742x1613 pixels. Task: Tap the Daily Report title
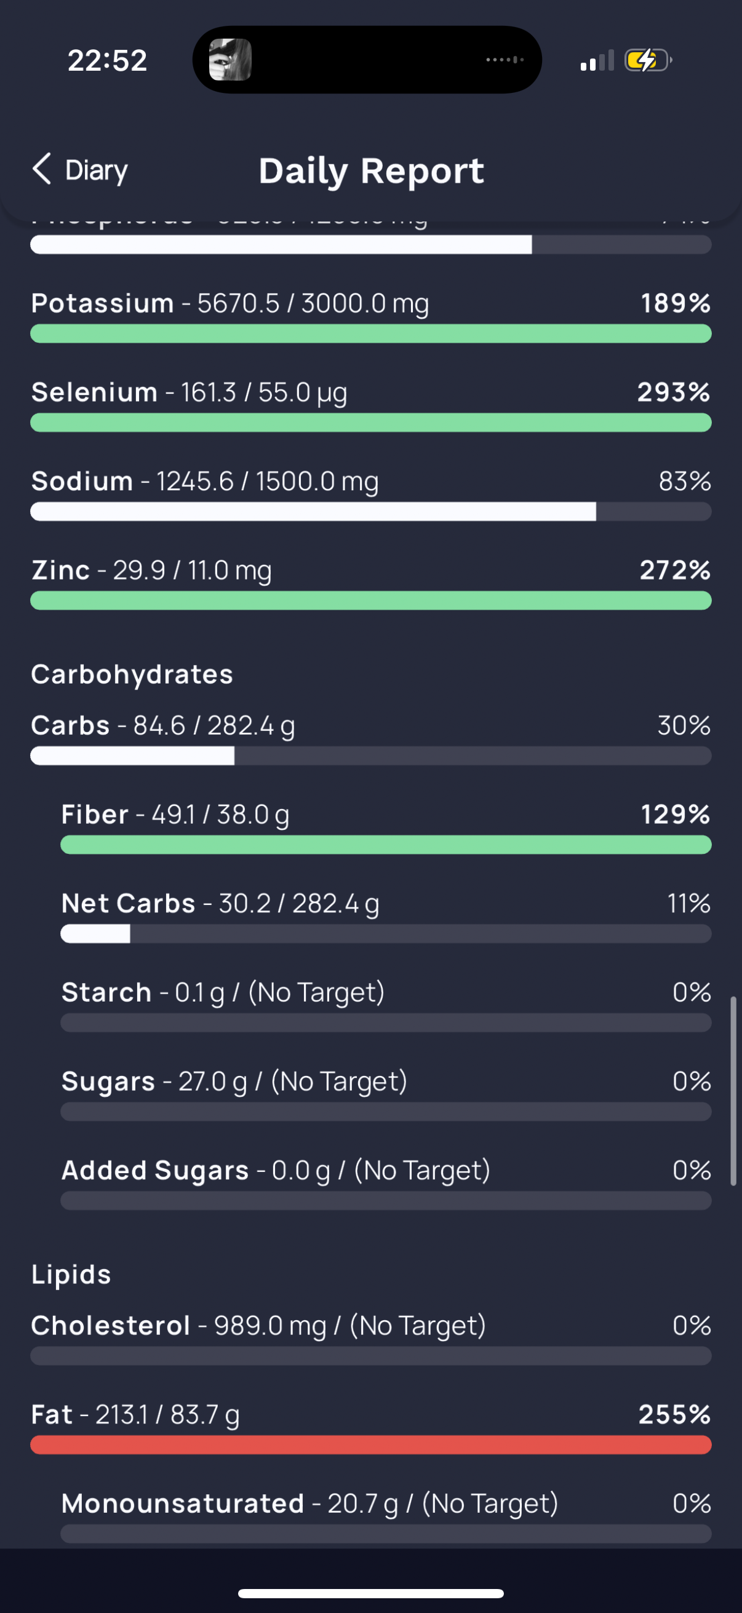(x=372, y=171)
